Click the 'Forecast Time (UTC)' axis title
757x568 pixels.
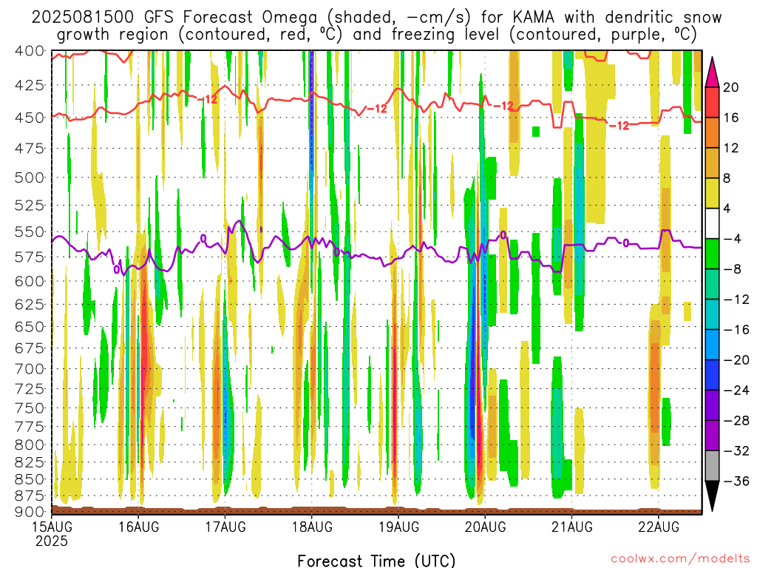376,561
